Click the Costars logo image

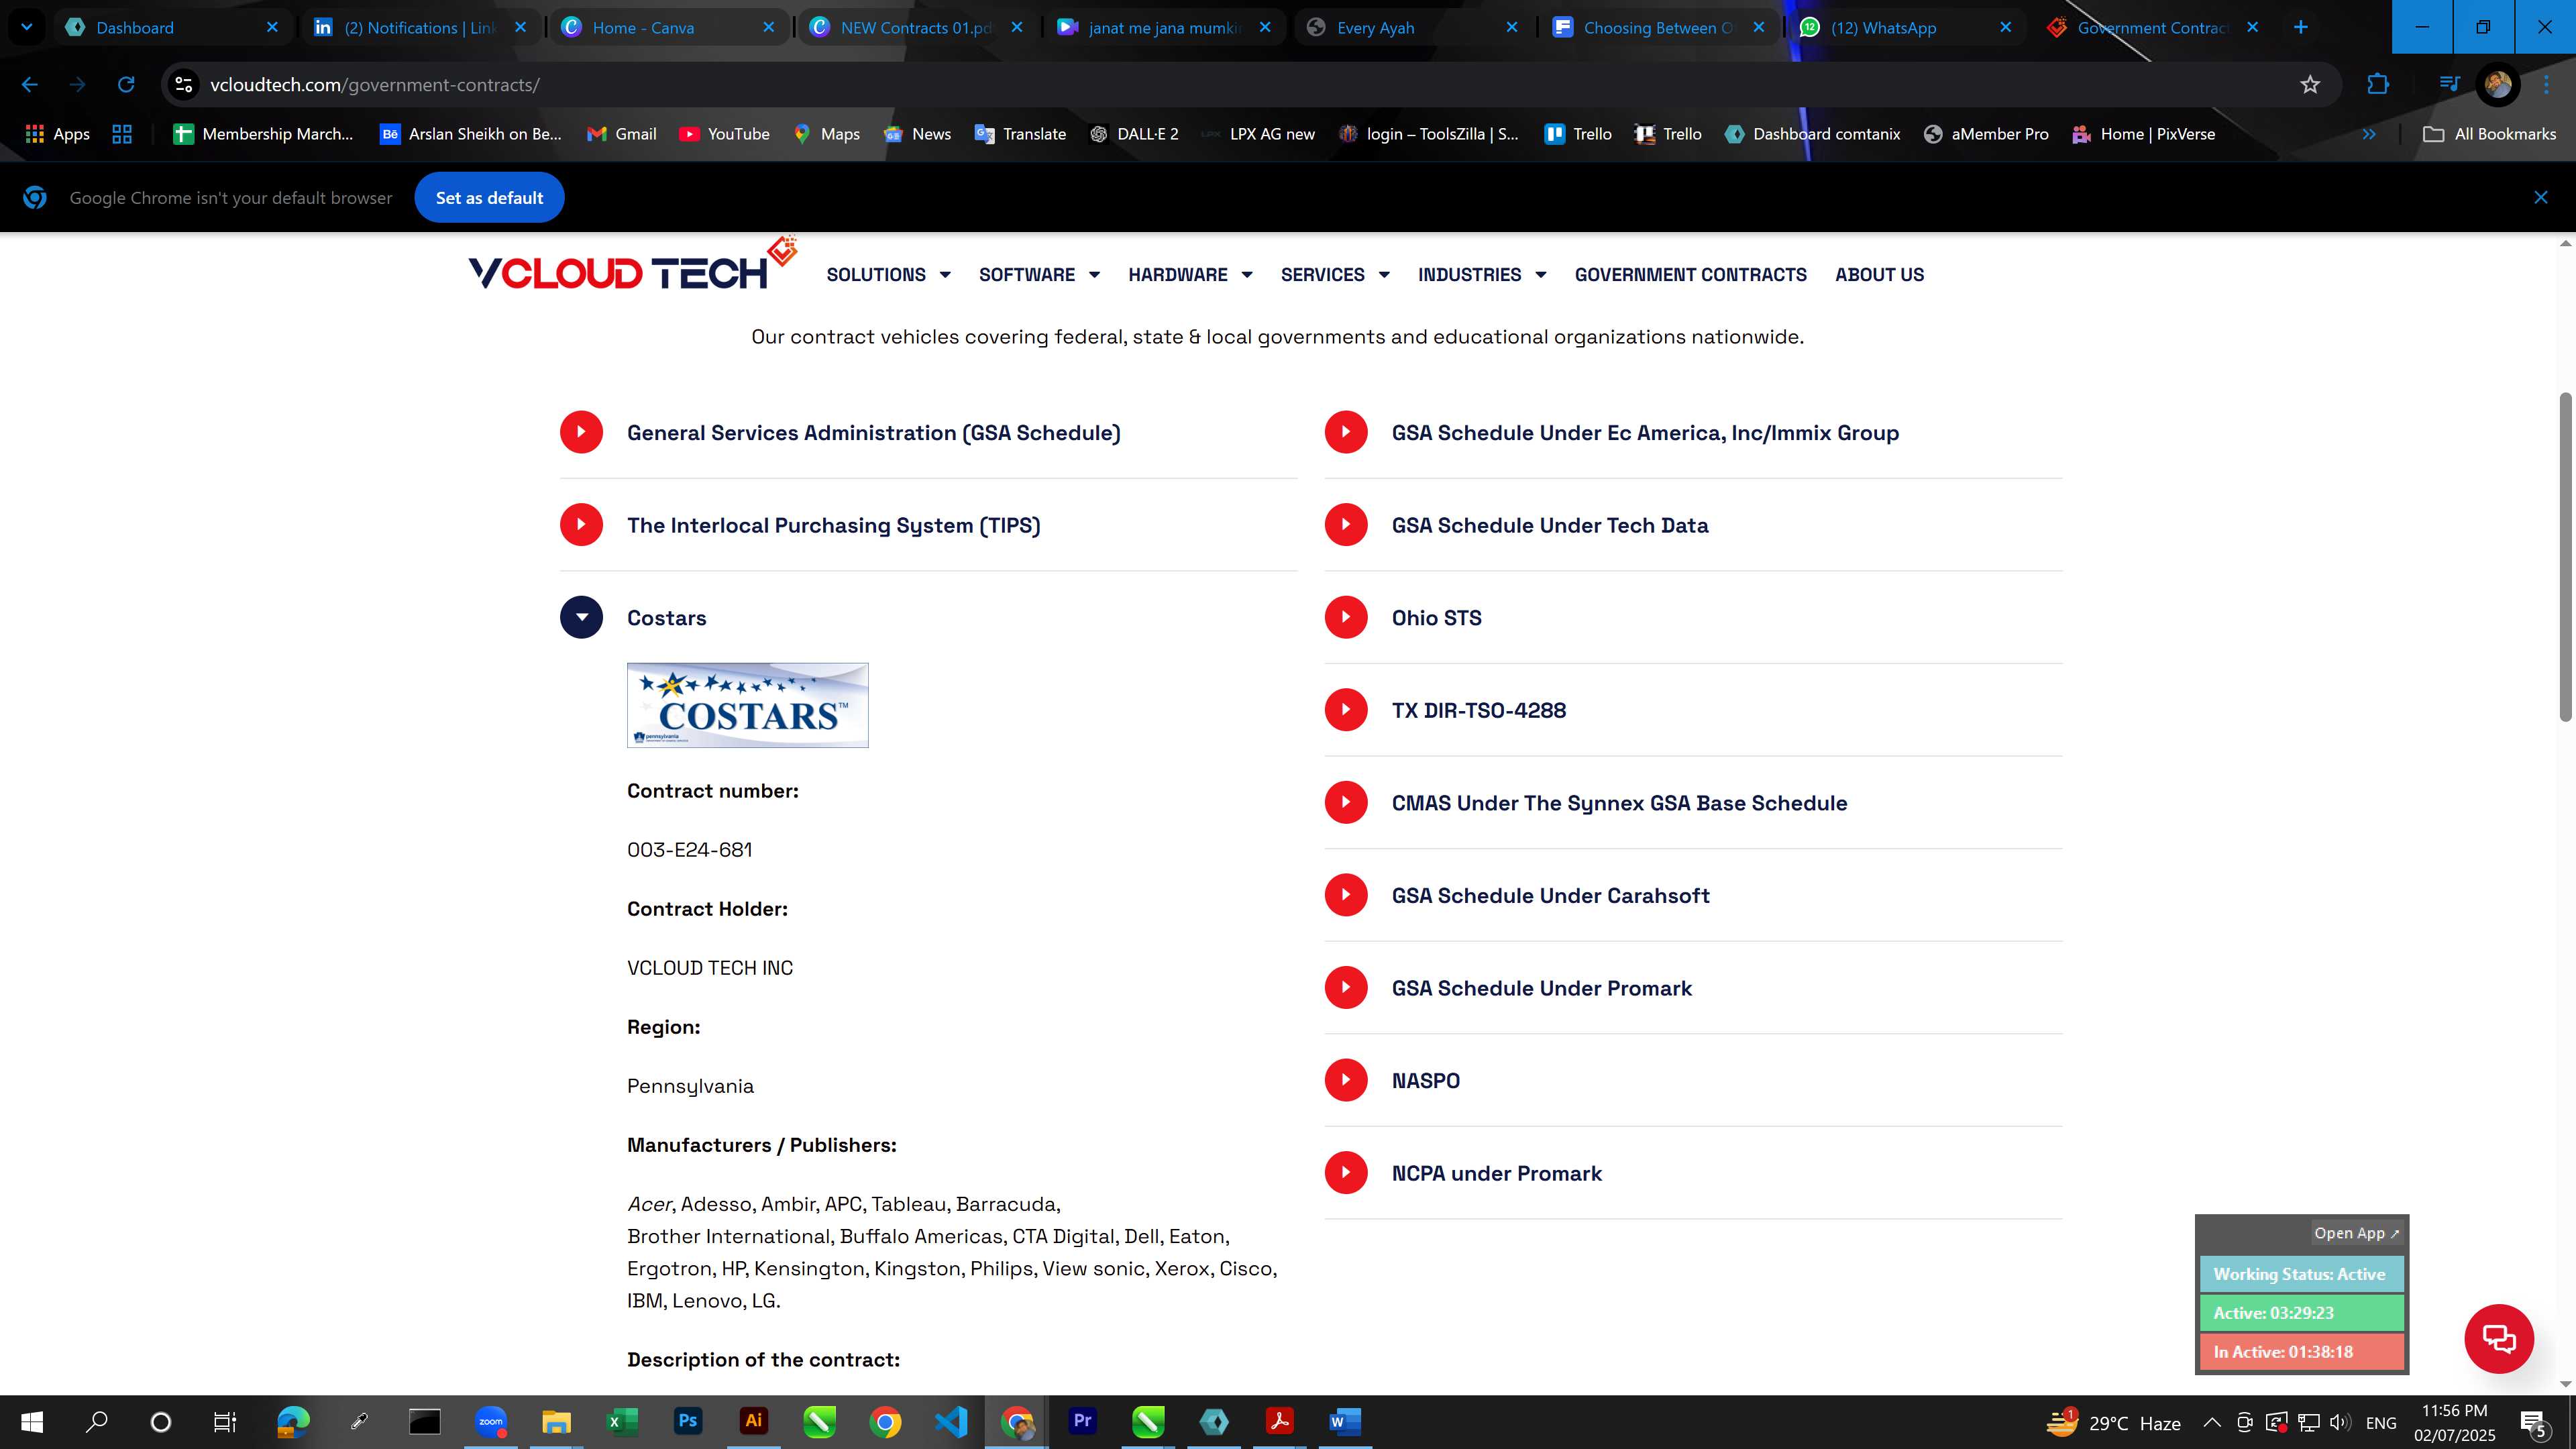click(x=747, y=705)
